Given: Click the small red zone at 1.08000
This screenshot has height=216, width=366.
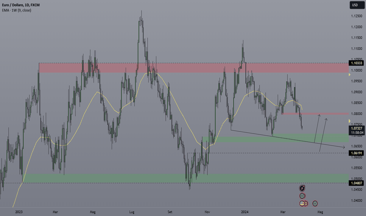Looking at the screenshot, I should (x=314, y=114).
